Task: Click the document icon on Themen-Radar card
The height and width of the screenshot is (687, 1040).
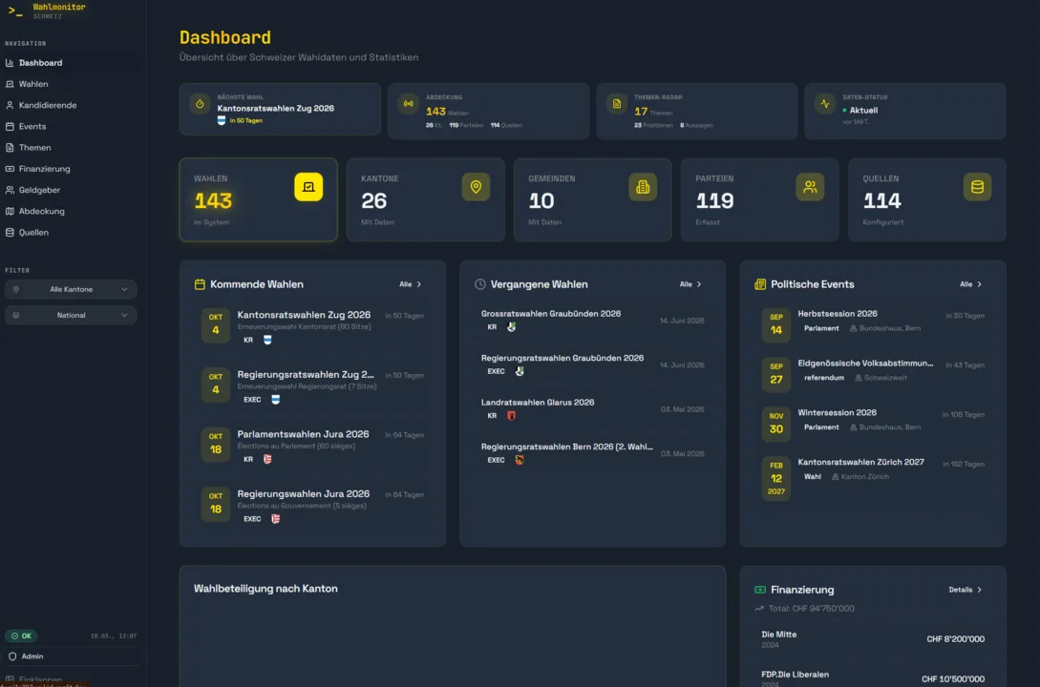Action: click(617, 104)
